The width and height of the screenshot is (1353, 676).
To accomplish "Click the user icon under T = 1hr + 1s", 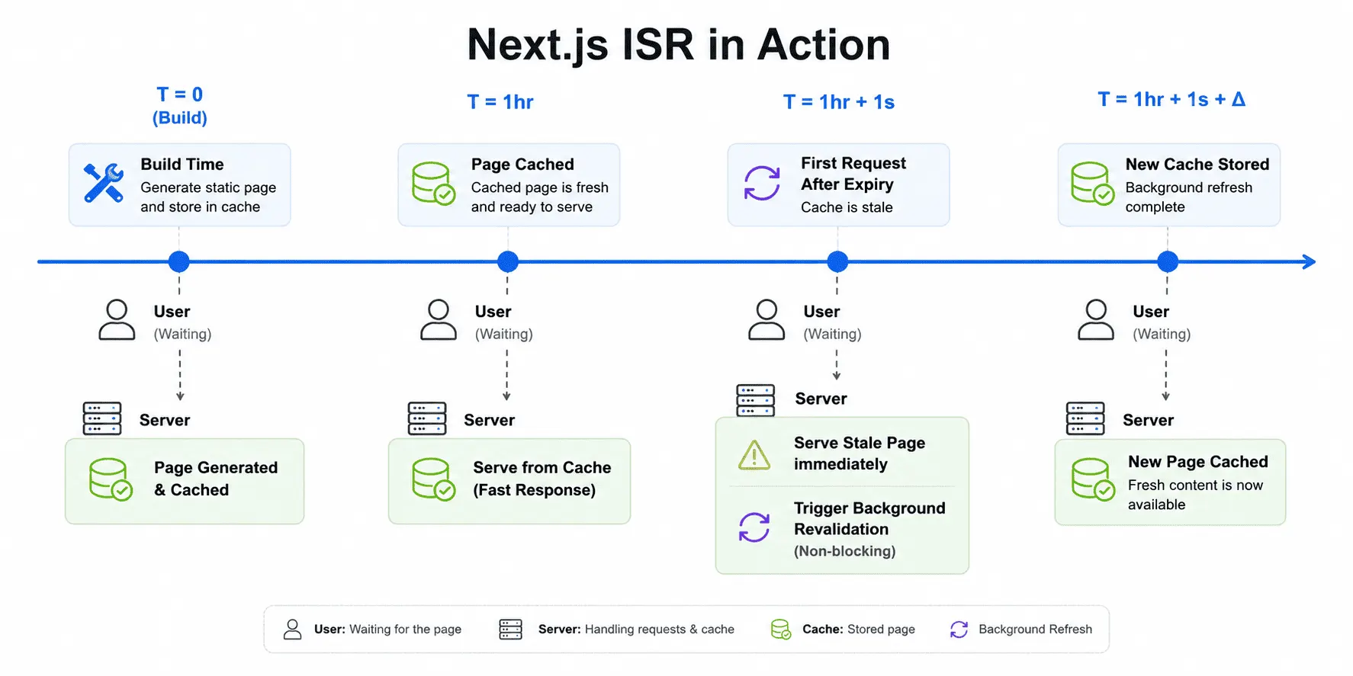I will click(766, 320).
